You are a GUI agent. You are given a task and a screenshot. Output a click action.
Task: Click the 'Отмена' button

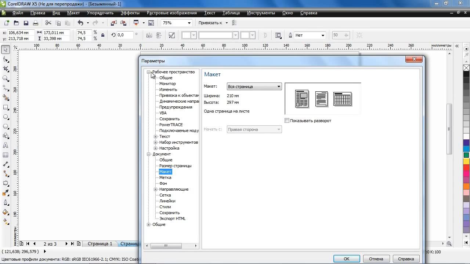(376, 258)
